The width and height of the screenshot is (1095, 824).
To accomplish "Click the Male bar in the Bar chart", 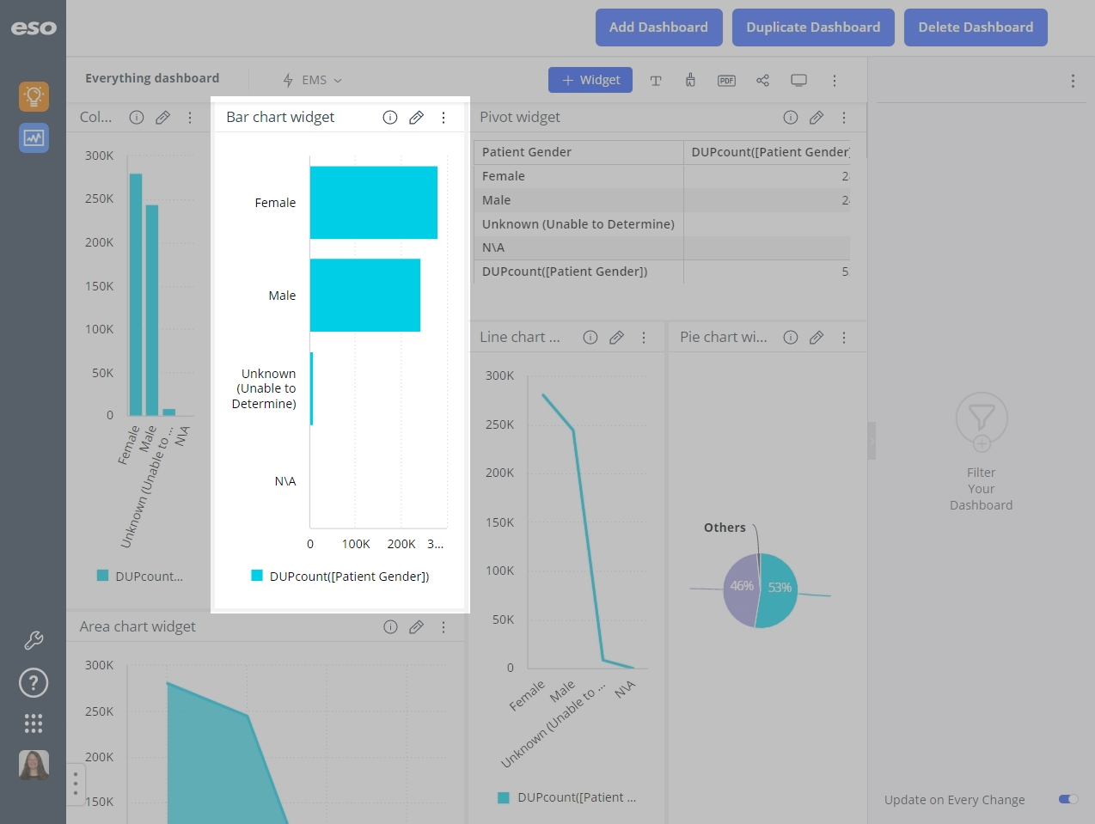I will coord(365,296).
